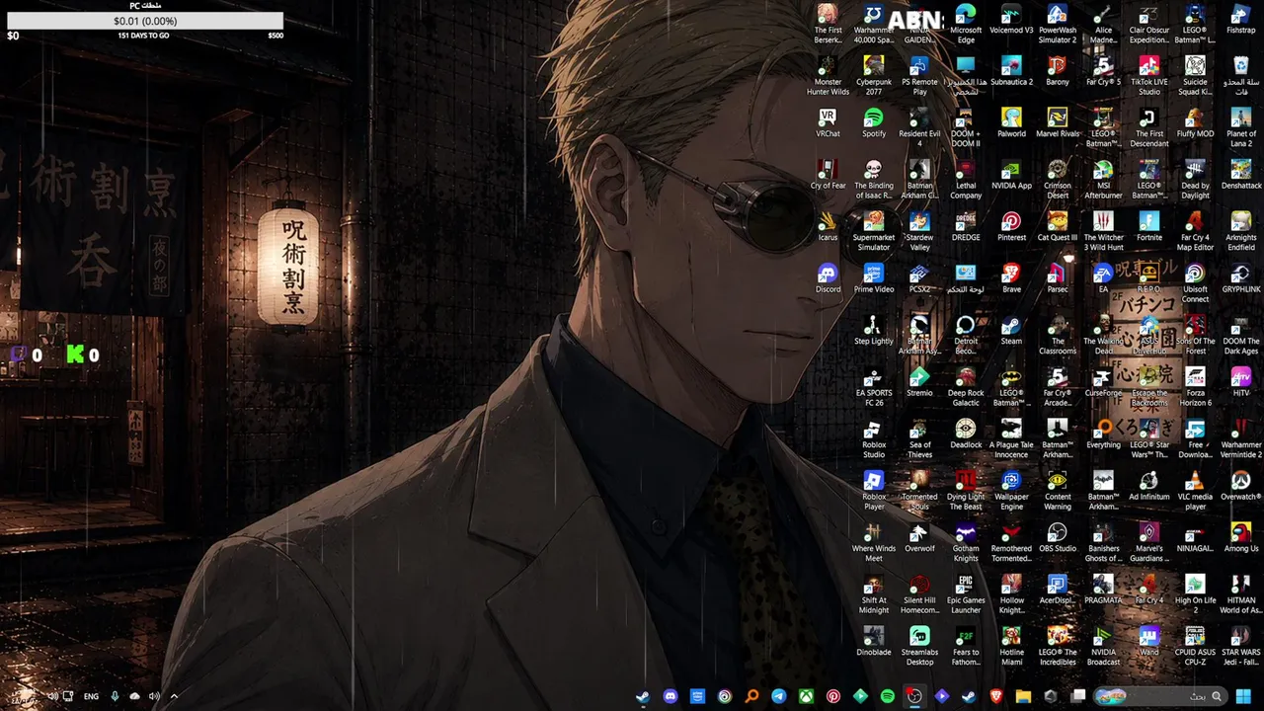Select the Roblox Player desktop icon
The width and height of the screenshot is (1264, 711).
[874, 491]
